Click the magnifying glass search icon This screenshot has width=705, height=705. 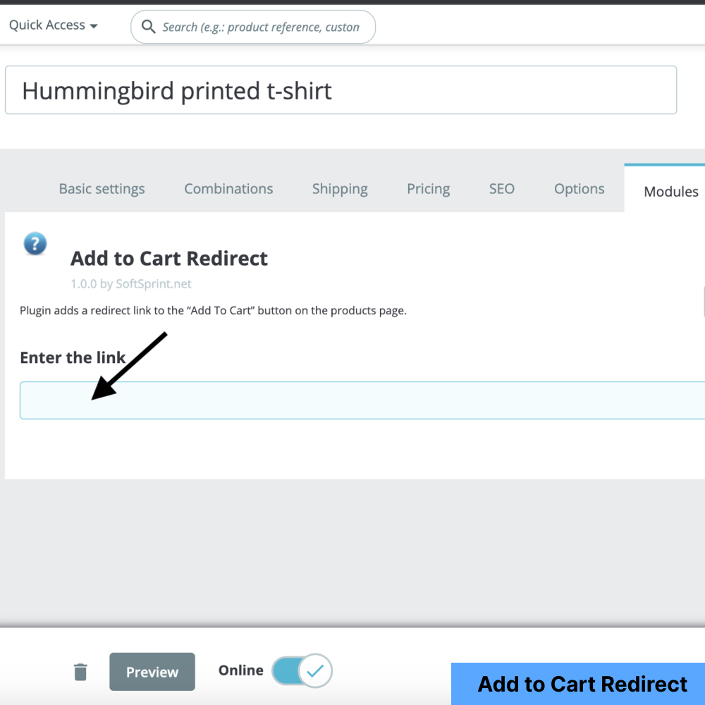coord(148,26)
